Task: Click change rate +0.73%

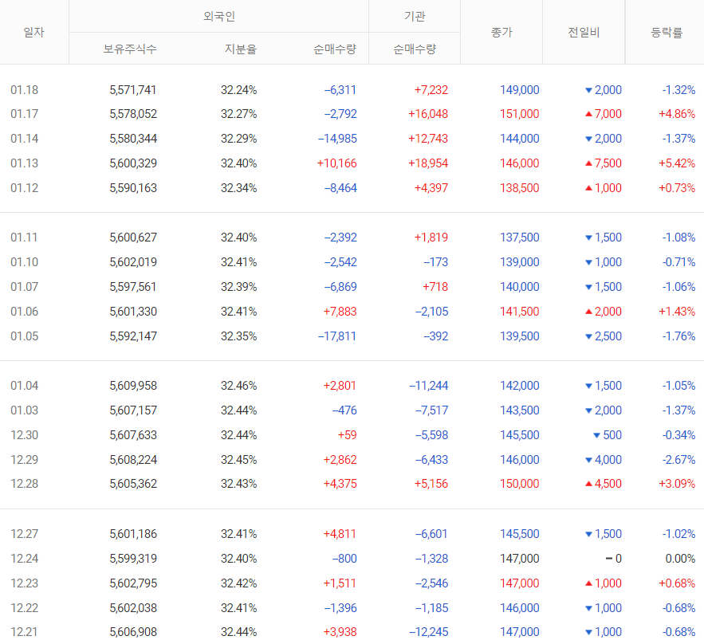Action: point(677,188)
